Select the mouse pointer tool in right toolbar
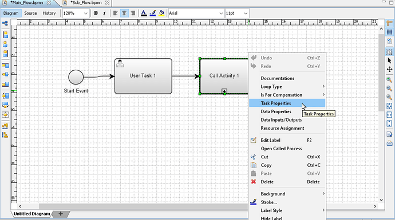This screenshot has height=220, width=395. point(389,61)
